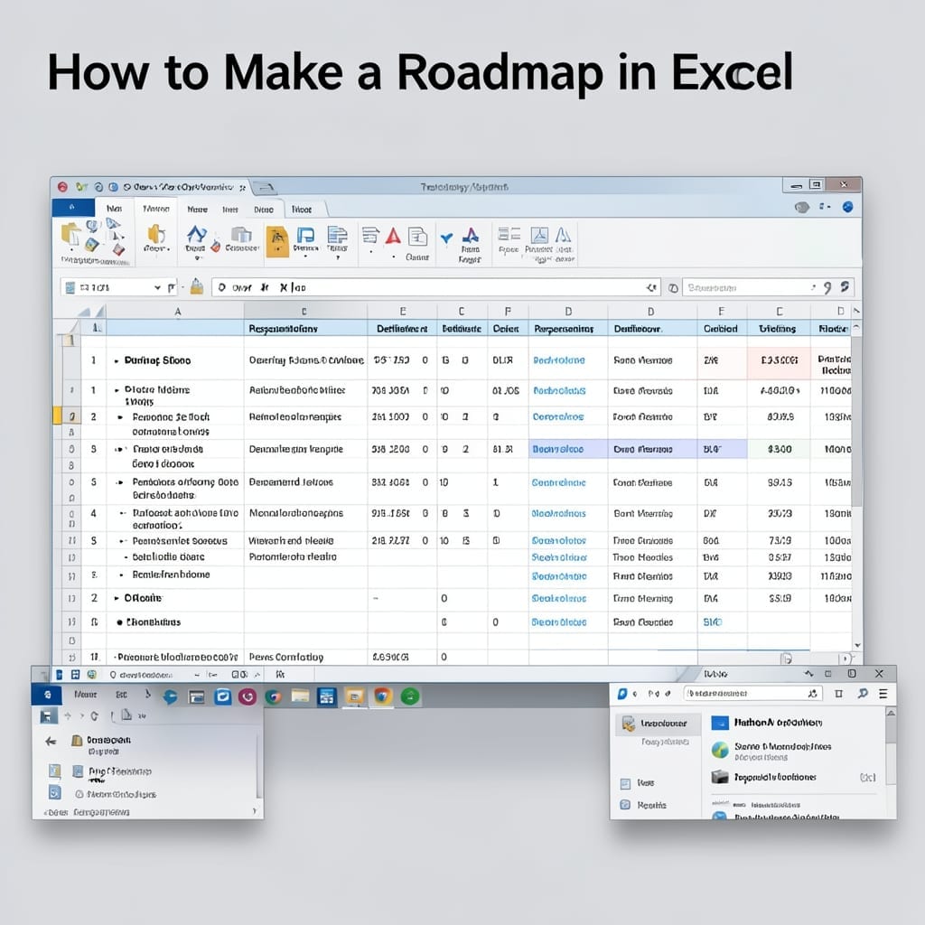
Task: Click the blue globe icon in Excel title area
Action: pyautogui.click(x=847, y=207)
